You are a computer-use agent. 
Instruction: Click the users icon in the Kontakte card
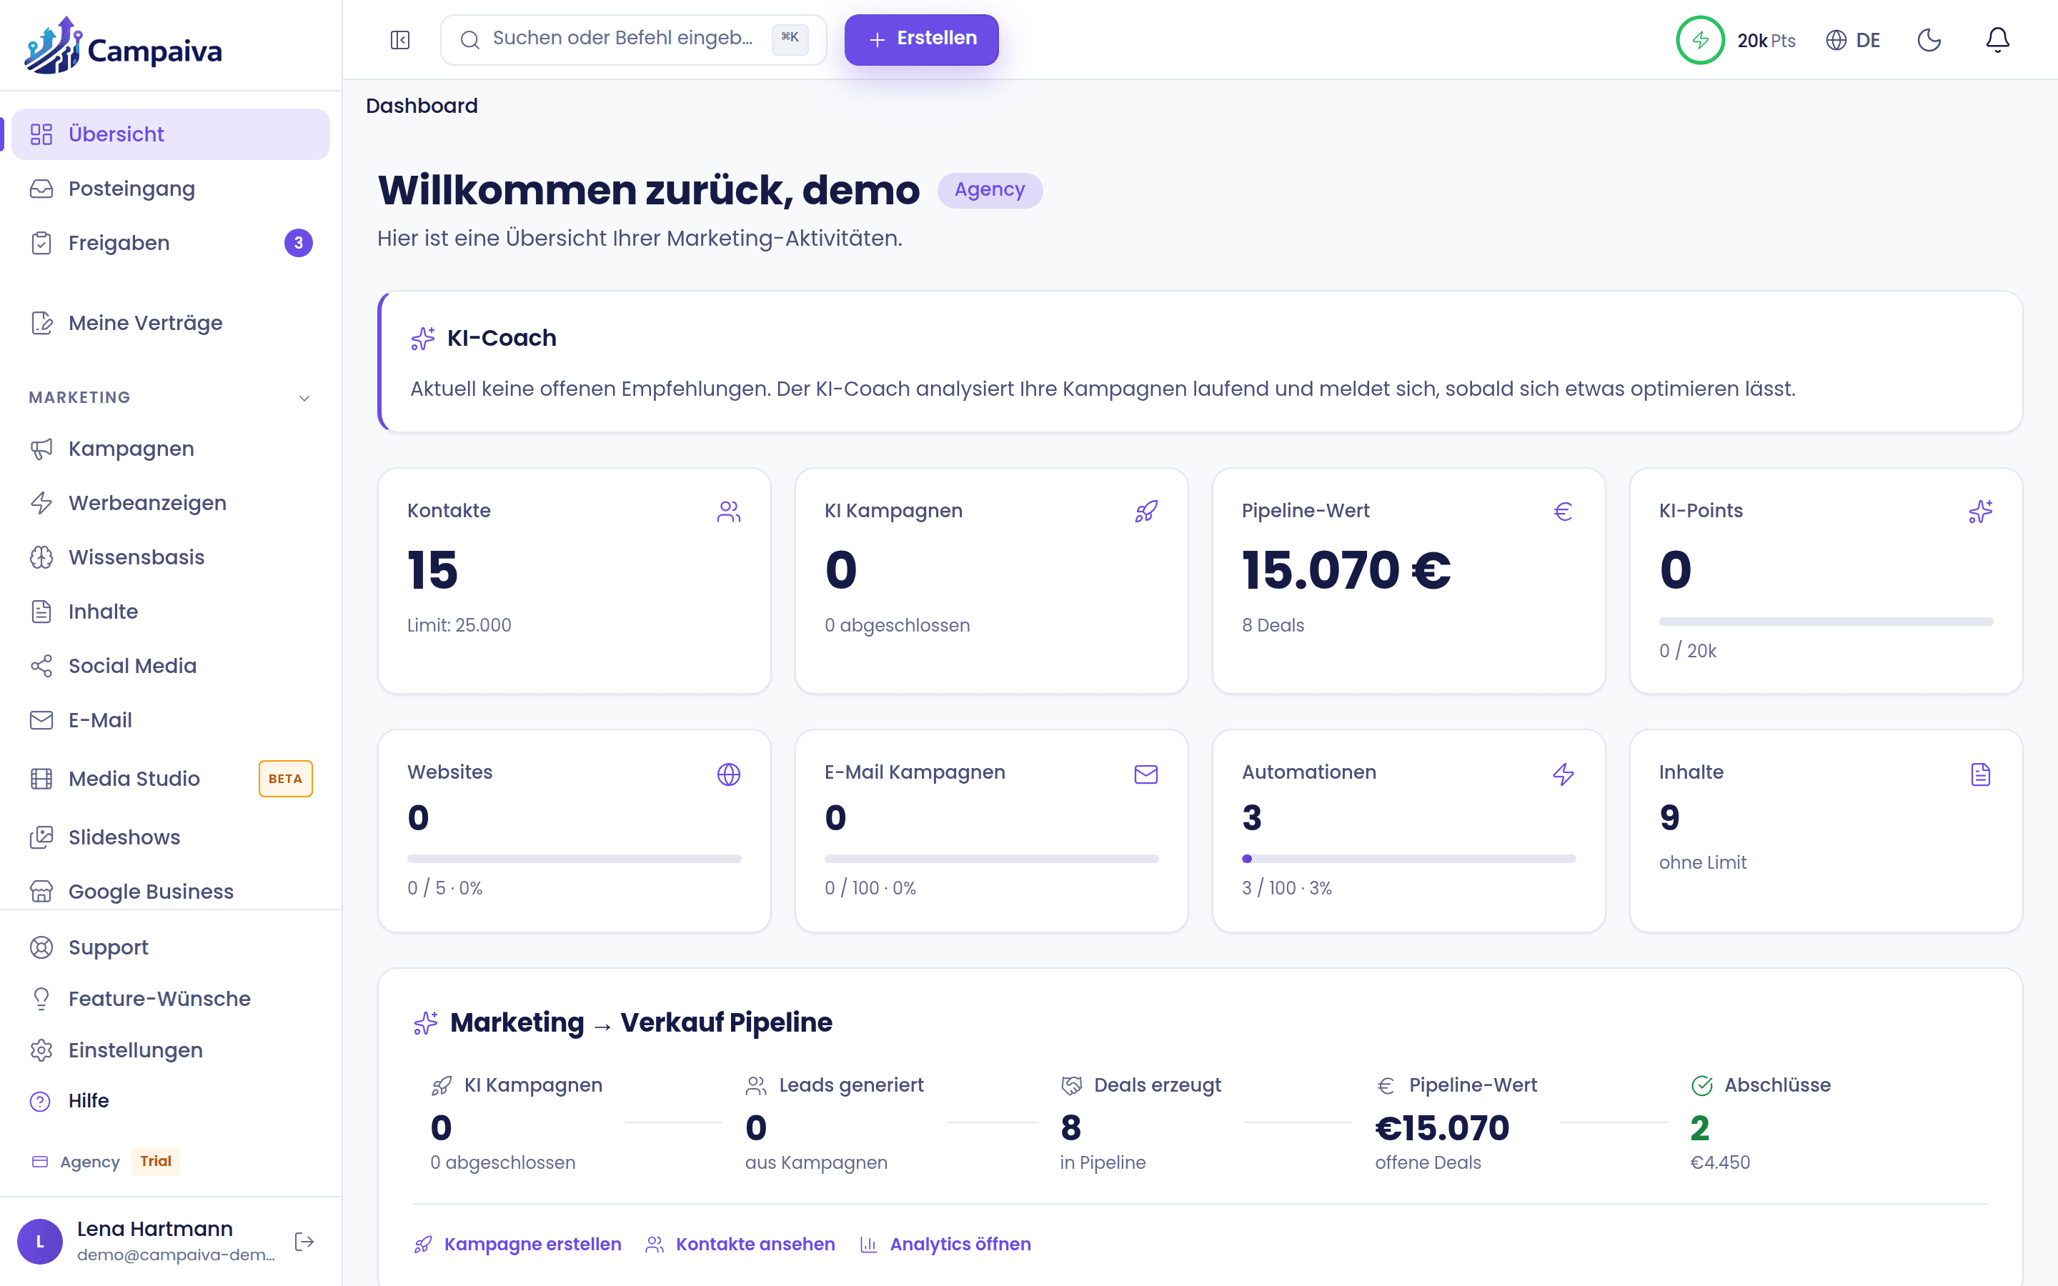tap(729, 511)
